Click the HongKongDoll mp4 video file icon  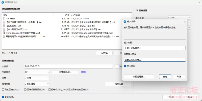[x=4, y=33]
